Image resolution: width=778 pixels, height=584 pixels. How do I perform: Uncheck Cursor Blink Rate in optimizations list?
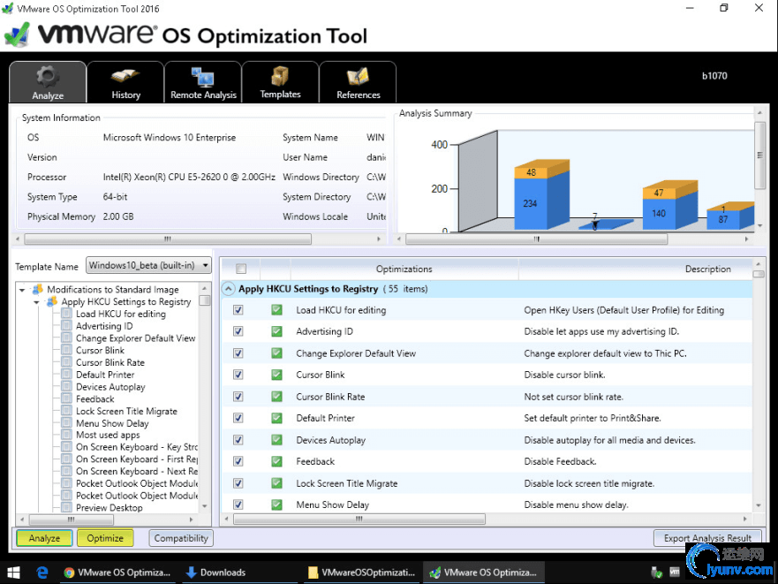[x=238, y=397]
